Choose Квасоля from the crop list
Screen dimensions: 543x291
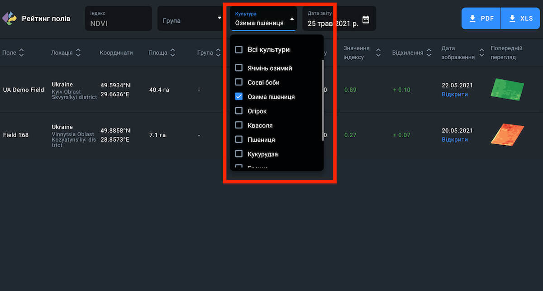[260, 125]
